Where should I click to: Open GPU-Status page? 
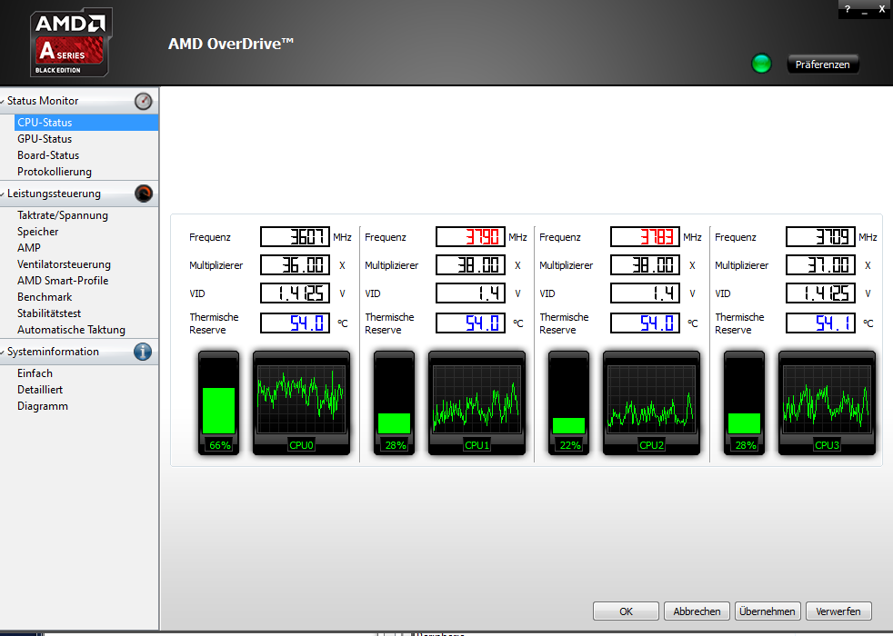tap(45, 139)
